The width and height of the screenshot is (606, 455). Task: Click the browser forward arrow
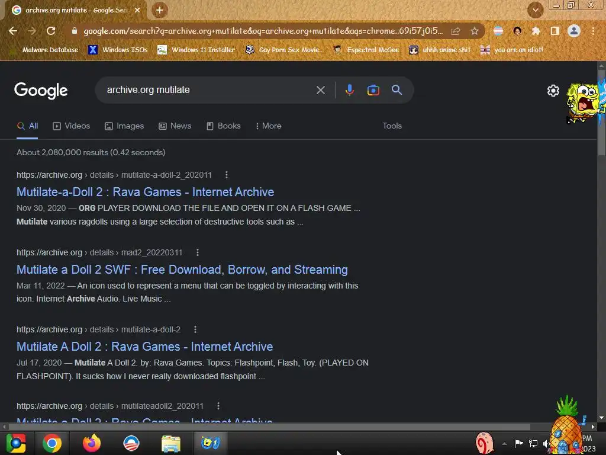coord(32,31)
